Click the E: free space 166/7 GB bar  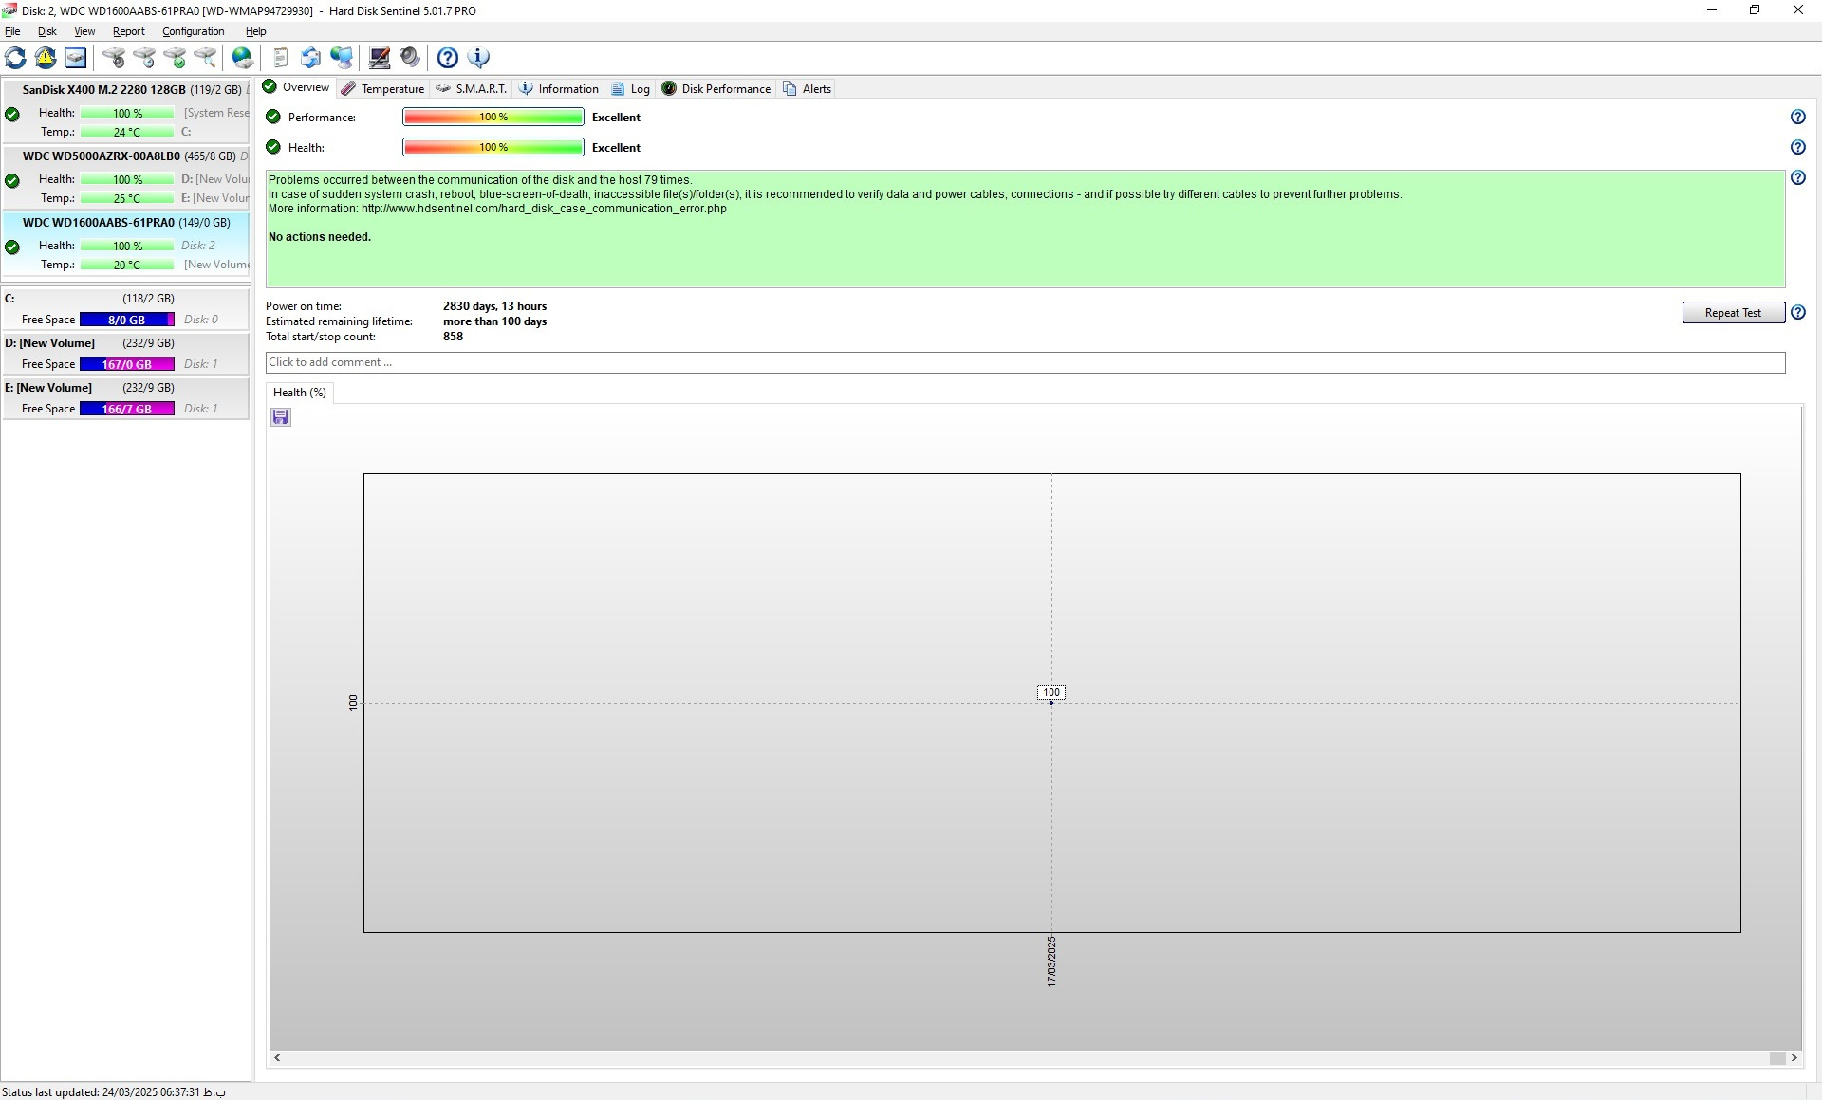coord(127,409)
